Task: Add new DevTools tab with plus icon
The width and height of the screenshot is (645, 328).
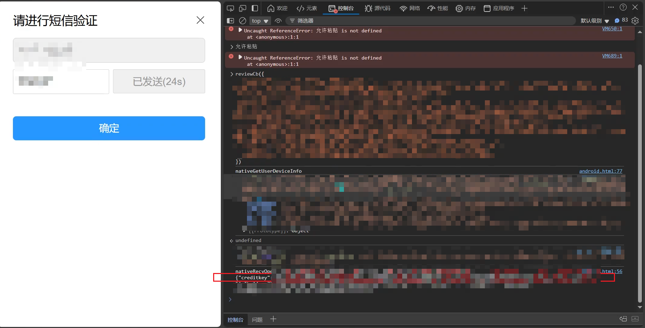Action: click(x=524, y=8)
